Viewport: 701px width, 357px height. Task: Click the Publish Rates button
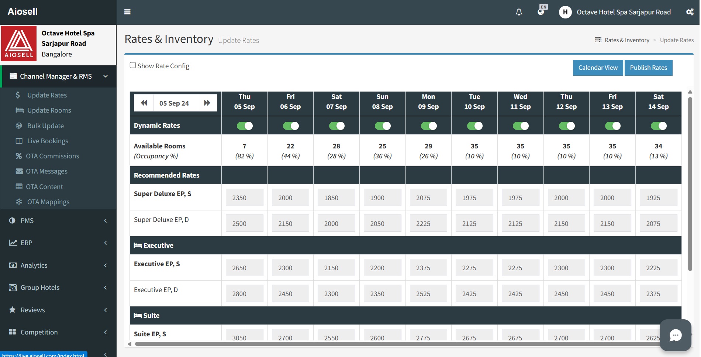(x=648, y=68)
